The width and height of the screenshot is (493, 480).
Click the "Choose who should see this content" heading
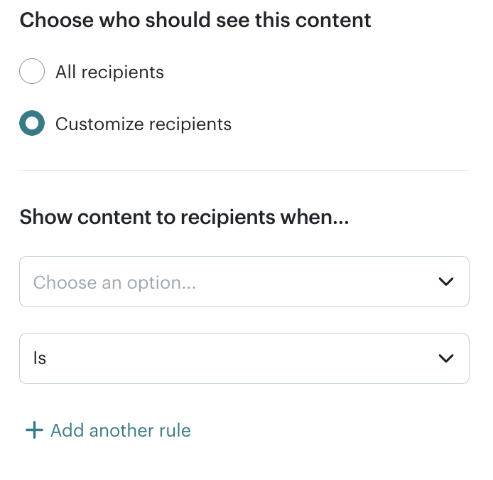[195, 19]
